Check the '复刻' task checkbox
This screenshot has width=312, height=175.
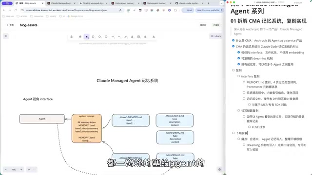[x=233, y=70]
